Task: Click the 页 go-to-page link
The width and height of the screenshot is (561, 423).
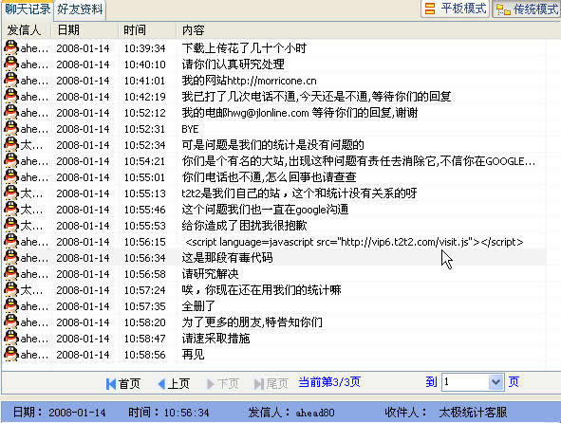Action: 514,382
